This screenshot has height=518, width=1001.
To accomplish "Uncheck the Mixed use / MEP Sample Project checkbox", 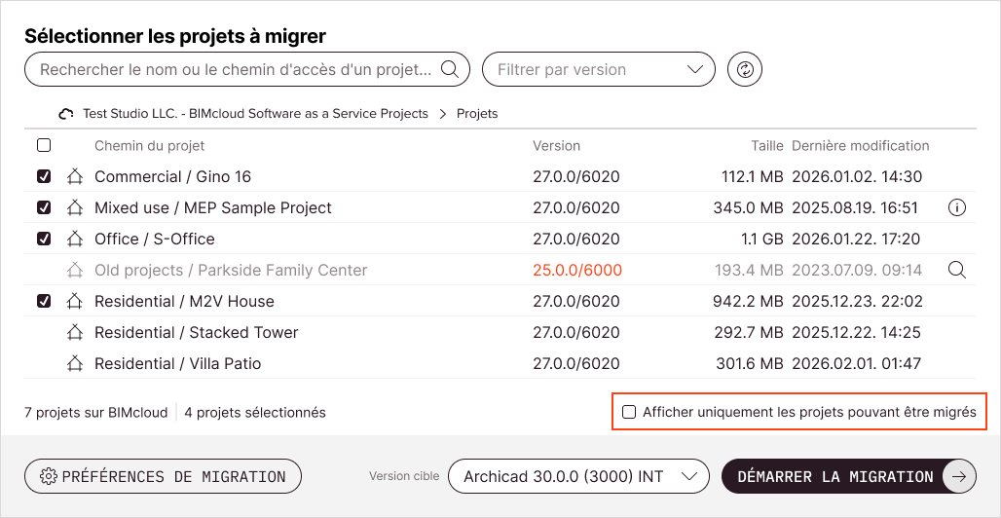I will click(x=44, y=207).
